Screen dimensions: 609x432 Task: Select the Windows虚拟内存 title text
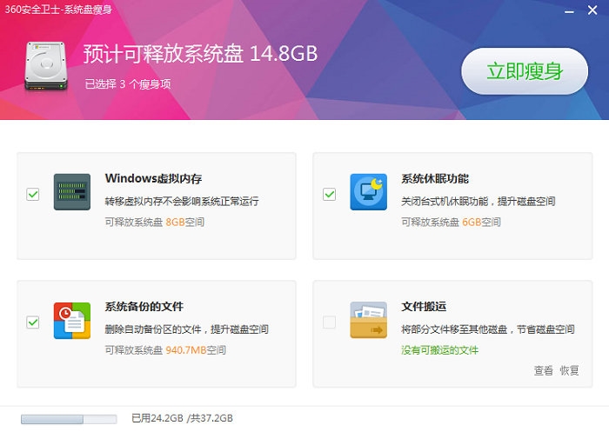coord(153,179)
